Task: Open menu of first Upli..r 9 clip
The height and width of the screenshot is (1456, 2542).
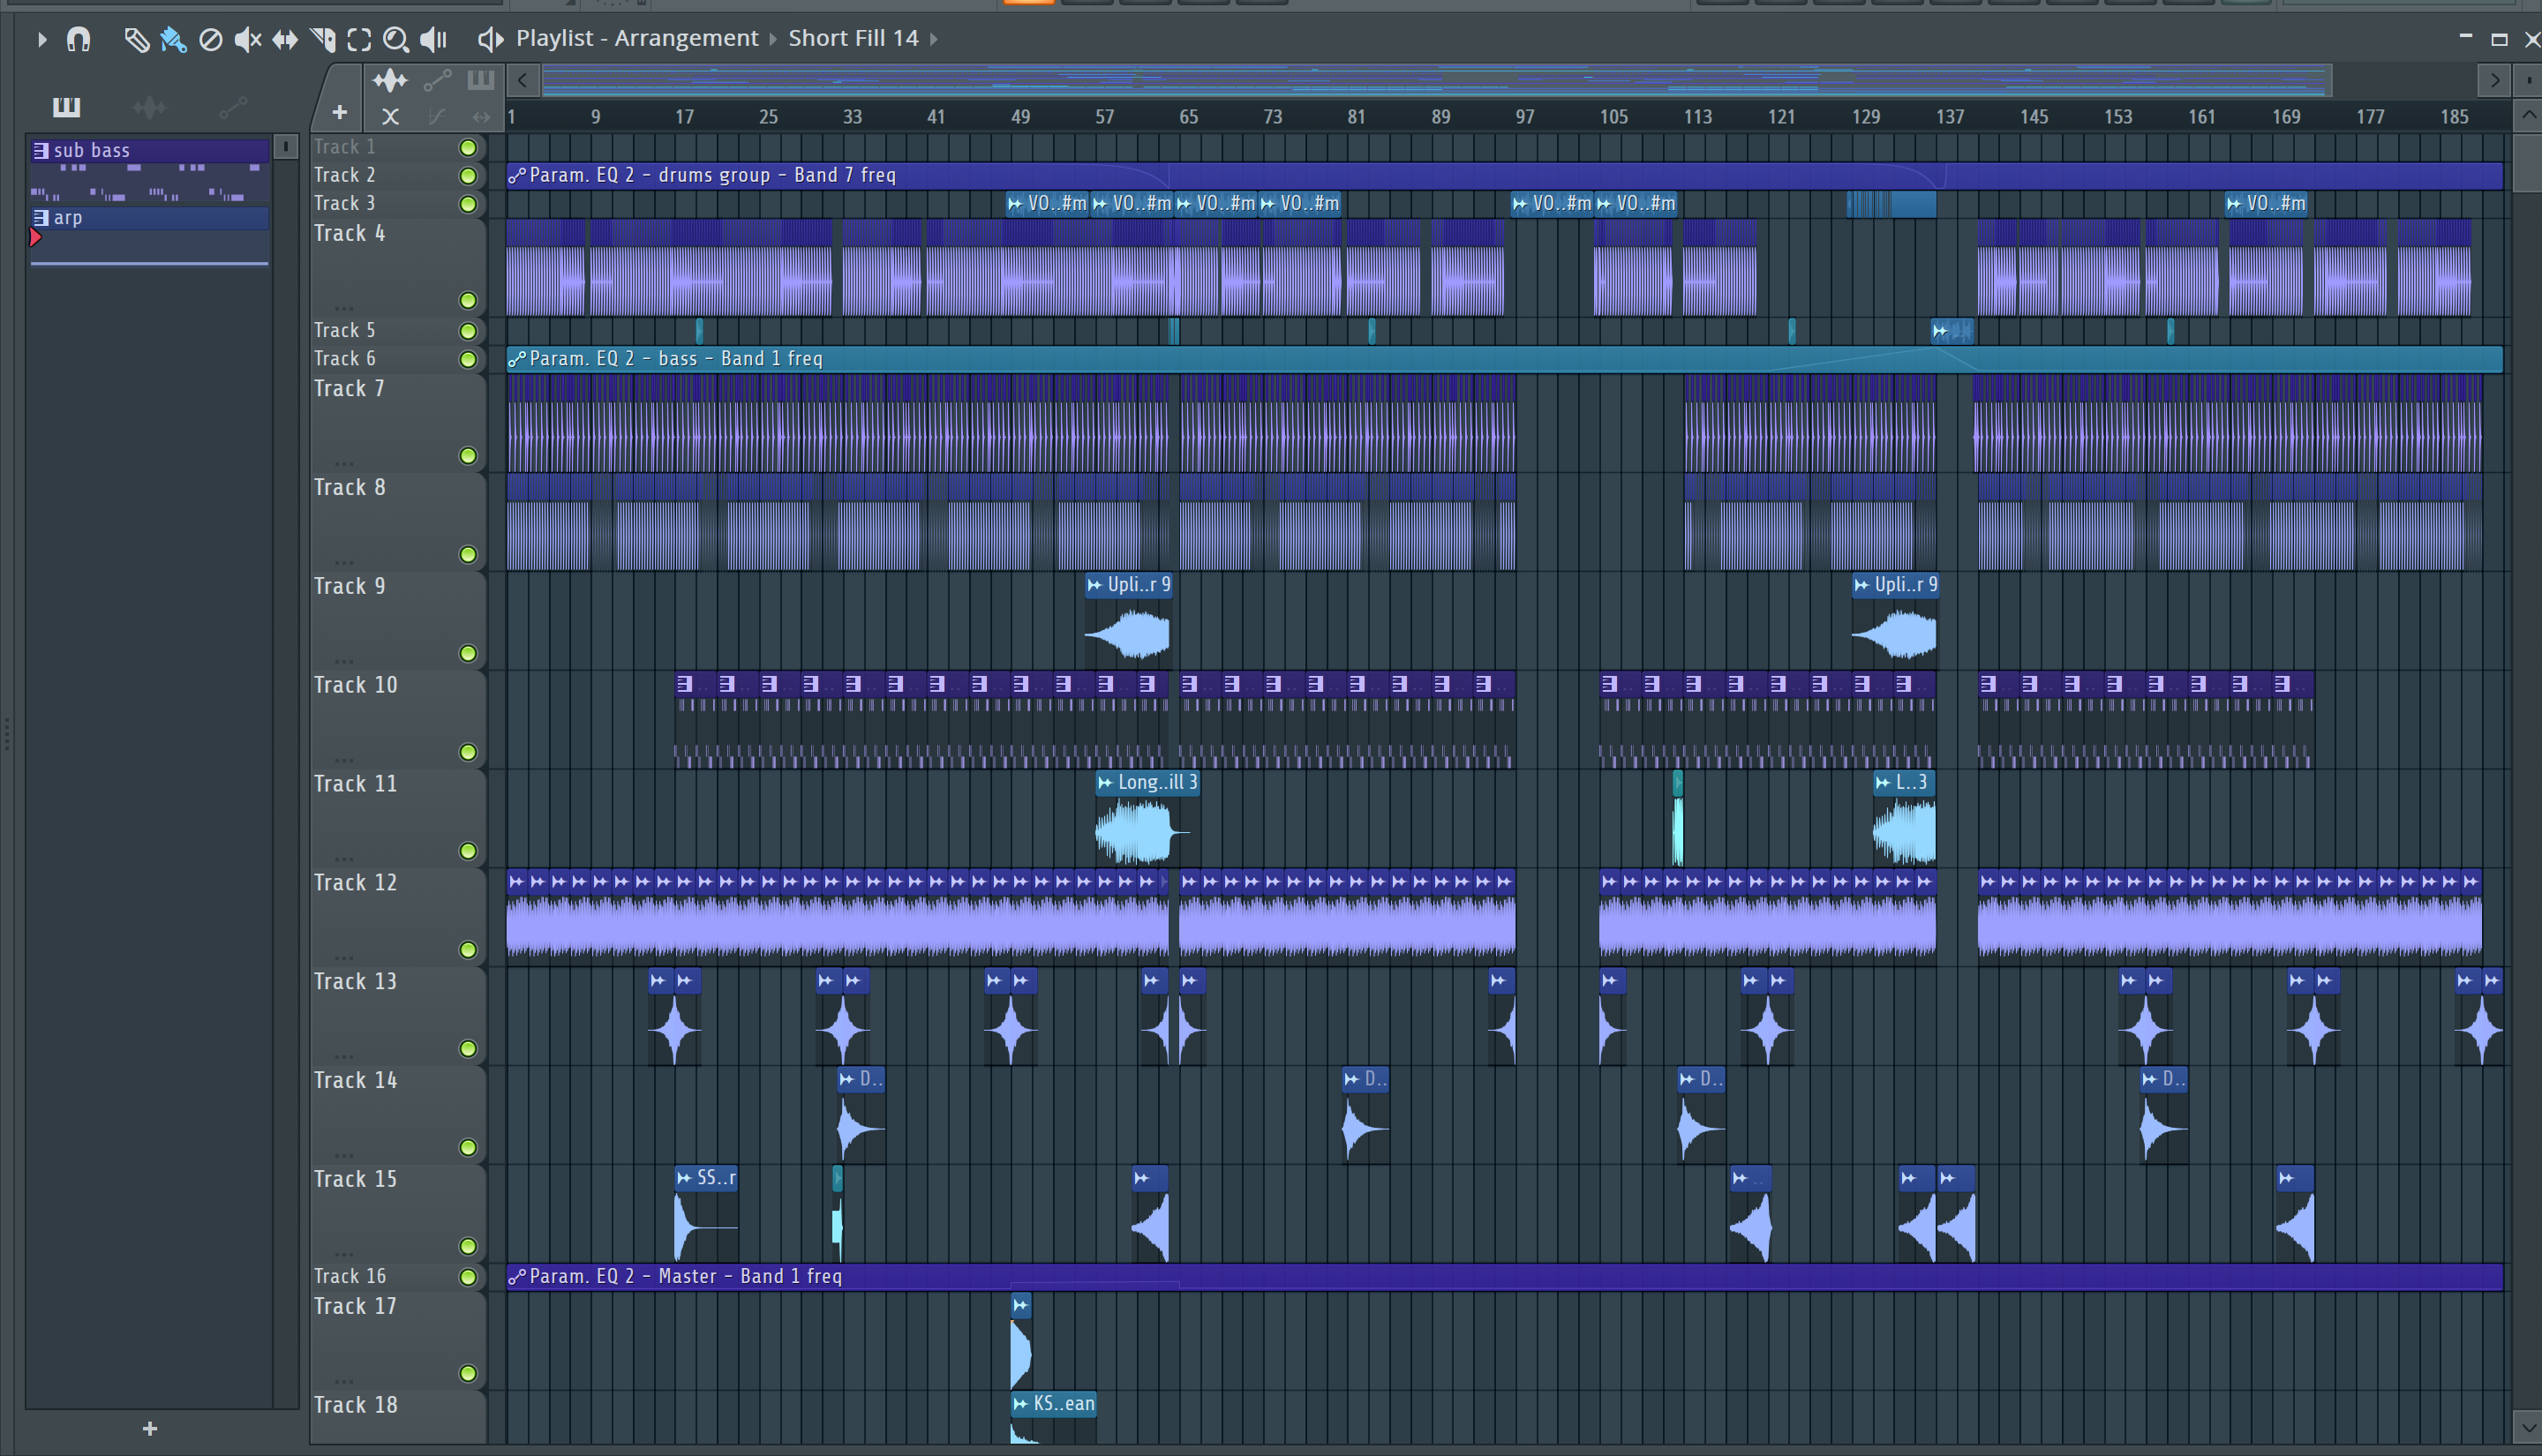Action: point(1095,585)
